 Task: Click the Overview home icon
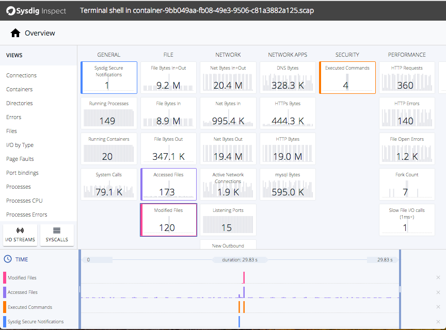tap(15, 33)
